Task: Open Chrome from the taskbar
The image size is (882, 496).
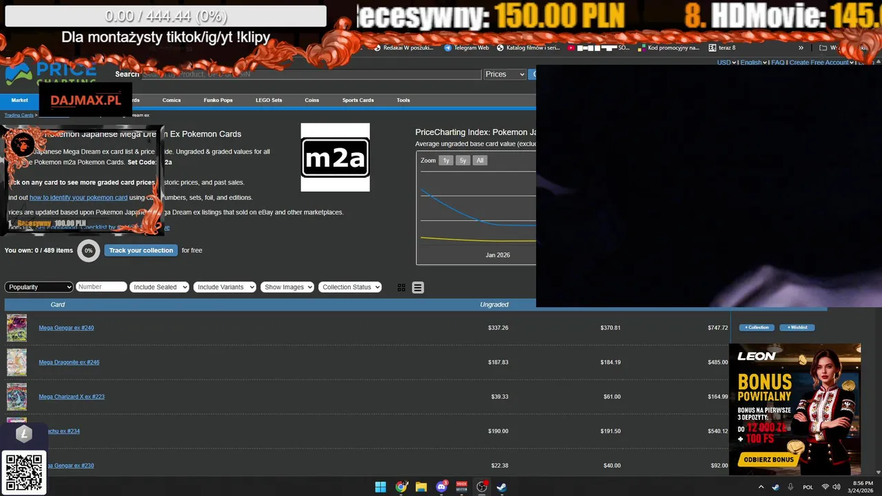Action: (401, 487)
